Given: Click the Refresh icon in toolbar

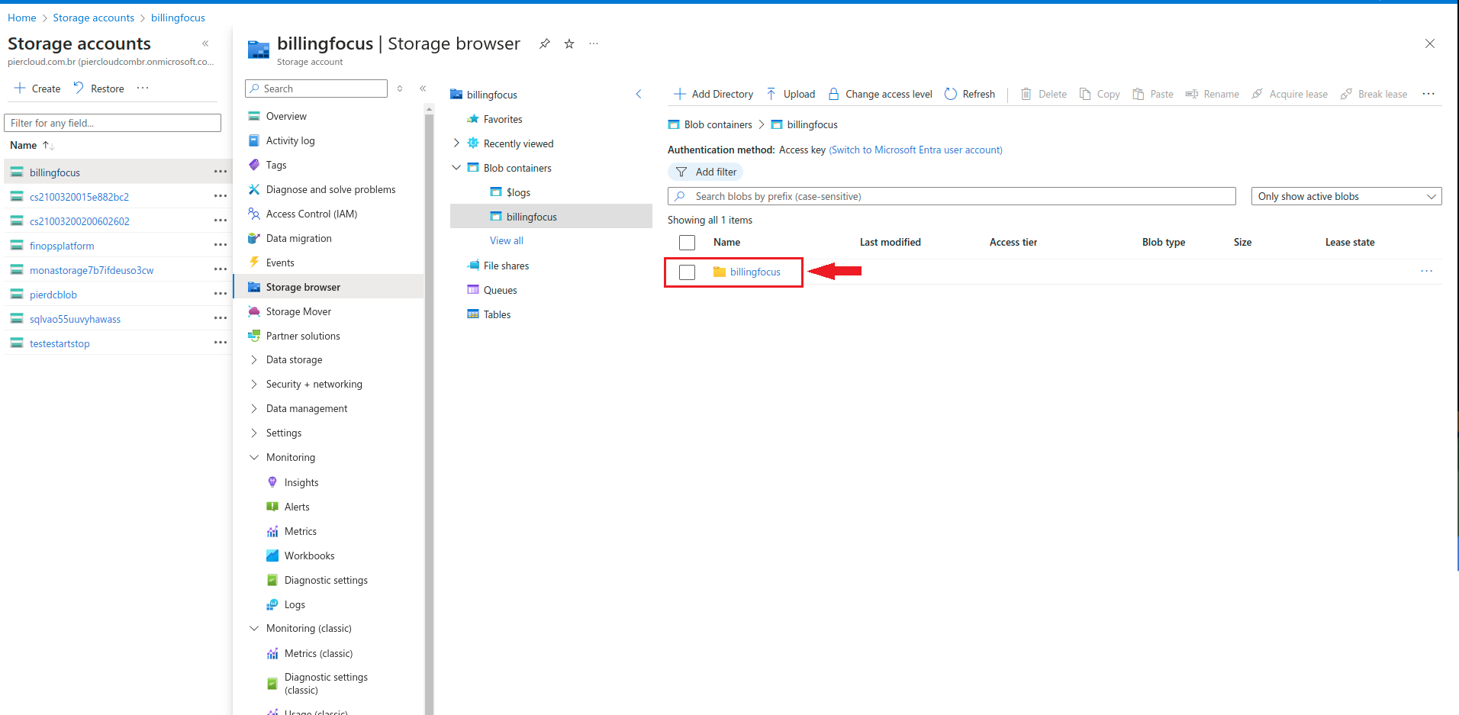Looking at the screenshot, I should (951, 94).
